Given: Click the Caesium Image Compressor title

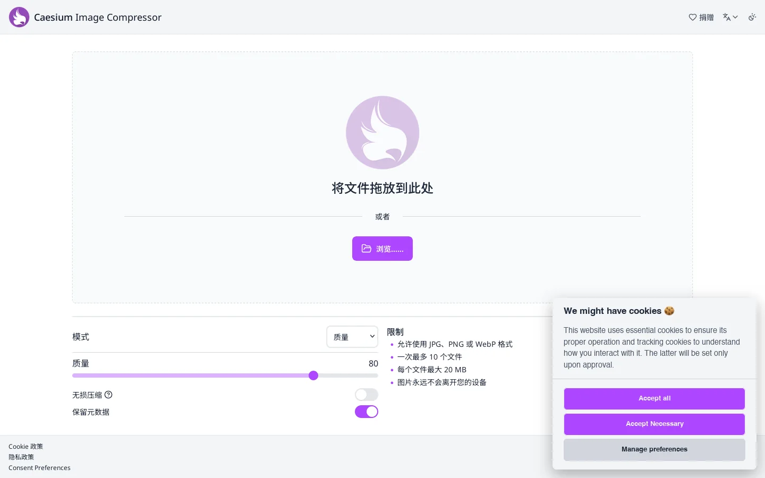Looking at the screenshot, I should (98, 17).
